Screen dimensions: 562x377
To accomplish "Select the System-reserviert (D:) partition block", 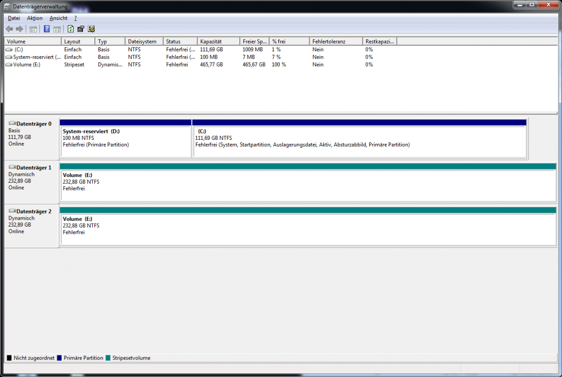I will tap(126, 138).
